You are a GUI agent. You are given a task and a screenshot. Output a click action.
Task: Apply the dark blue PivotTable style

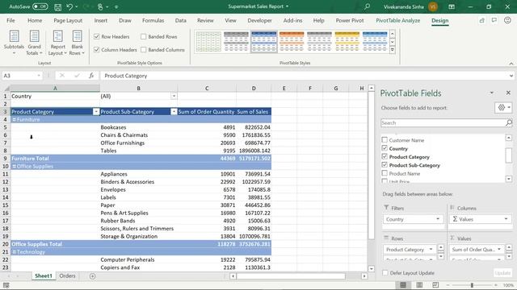tap(264, 42)
